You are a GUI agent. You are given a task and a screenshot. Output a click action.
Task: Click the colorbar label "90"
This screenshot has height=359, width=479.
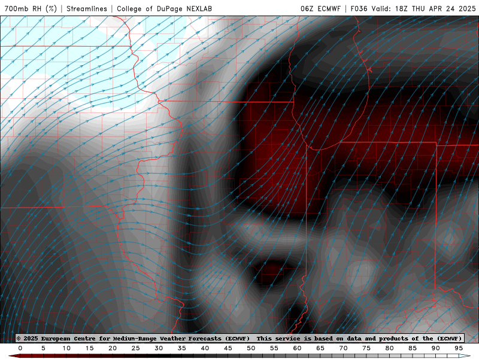point(436,348)
